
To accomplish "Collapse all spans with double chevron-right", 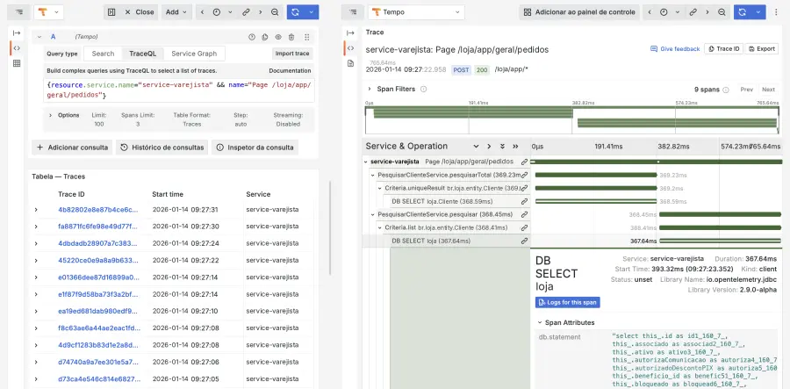I will (x=515, y=146).
